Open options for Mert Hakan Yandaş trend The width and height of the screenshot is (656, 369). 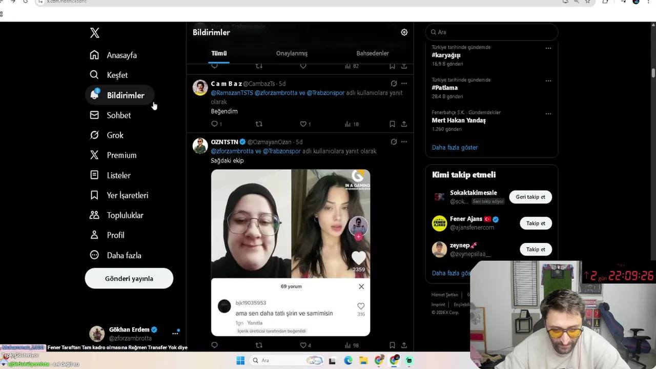coord(548,114)
